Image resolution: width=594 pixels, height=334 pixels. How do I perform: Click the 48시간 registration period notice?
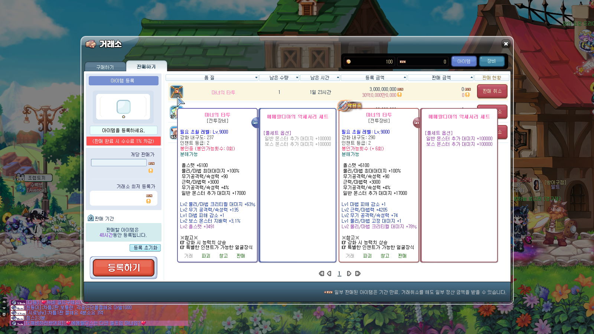tap(123, 232)
